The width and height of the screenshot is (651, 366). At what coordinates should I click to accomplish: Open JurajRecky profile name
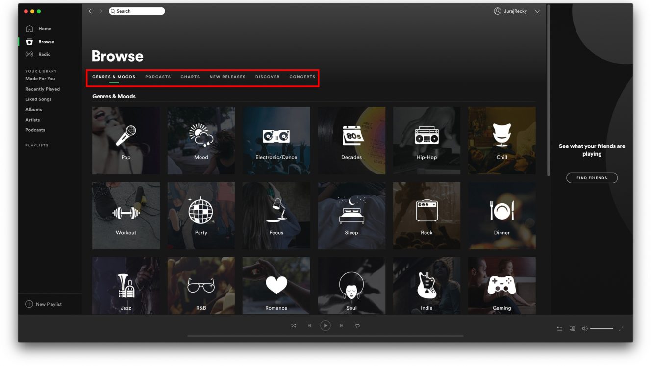(x=515, y=11)
